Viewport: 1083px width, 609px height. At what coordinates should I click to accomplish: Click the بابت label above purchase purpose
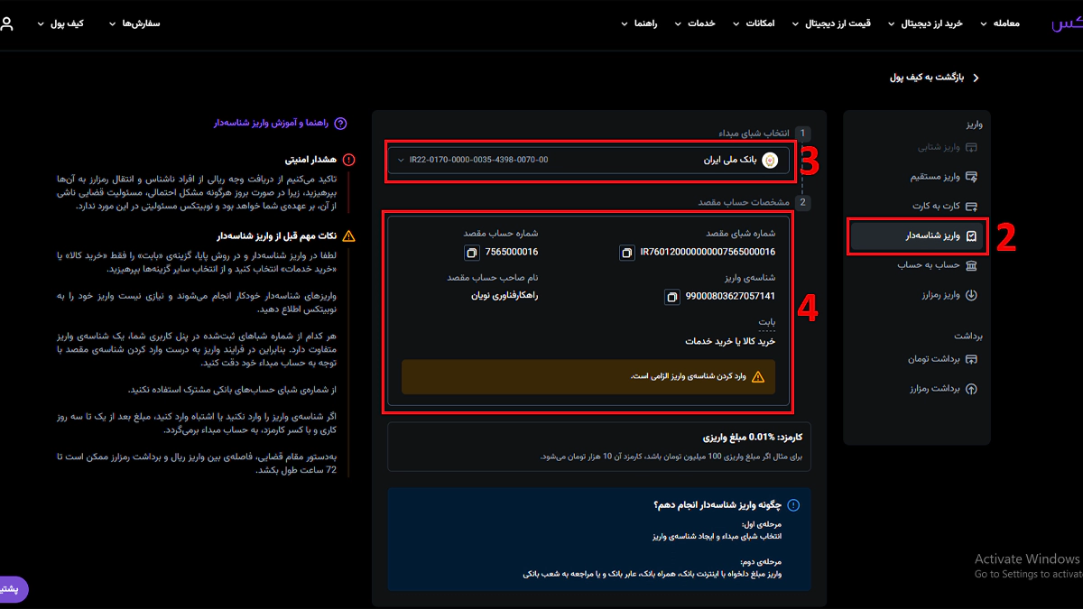click(767, 322)
